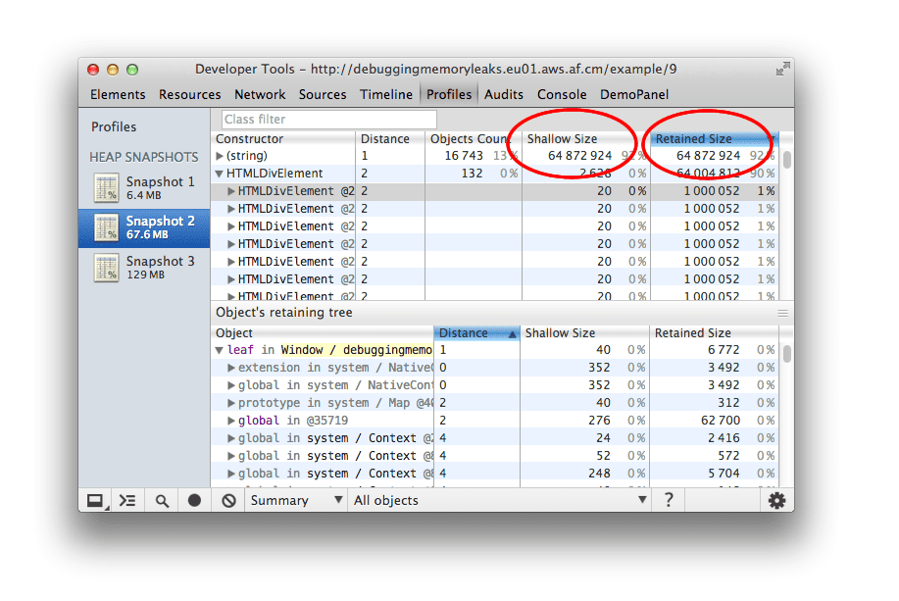899x601 pixels.
Task: Start recording with the record icon
Action: tap(194, 500)
